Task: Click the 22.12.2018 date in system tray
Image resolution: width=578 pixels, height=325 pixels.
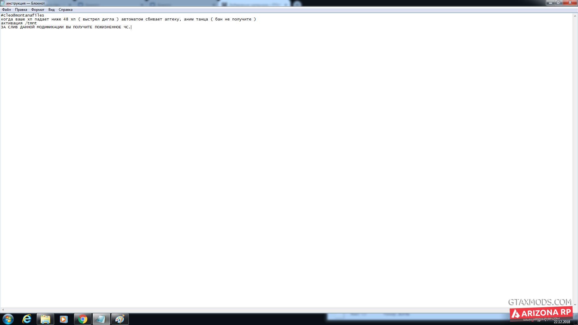Action: point(561,322)
